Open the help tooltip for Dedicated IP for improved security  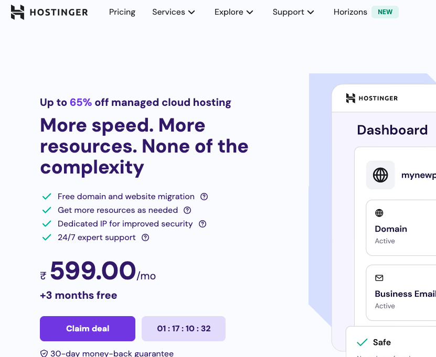pyautogui.click(x=203, y=224)
